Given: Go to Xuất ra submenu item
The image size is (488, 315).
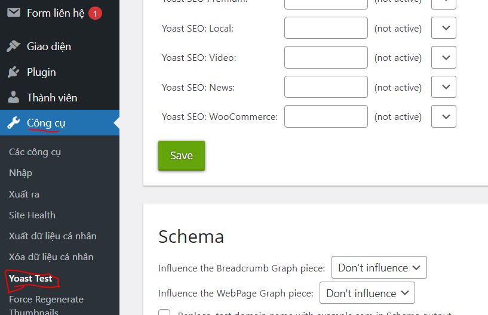Looking at the screenshot, I should 24,194.
